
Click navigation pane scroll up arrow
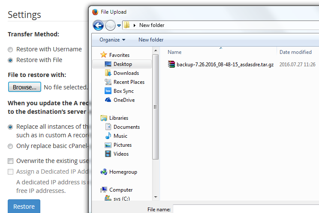(156, 50)
